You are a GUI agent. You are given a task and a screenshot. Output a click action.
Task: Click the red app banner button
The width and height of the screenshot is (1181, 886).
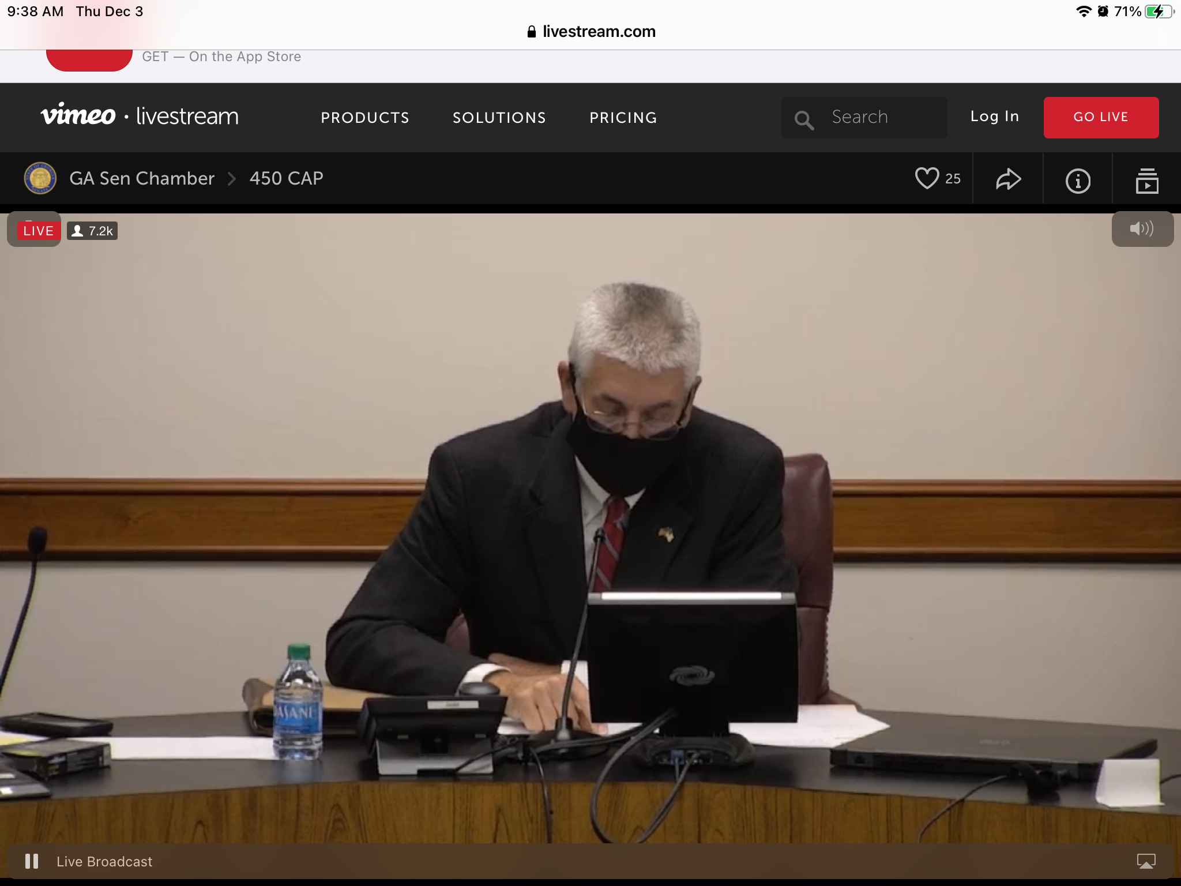(x=89, y=61)
